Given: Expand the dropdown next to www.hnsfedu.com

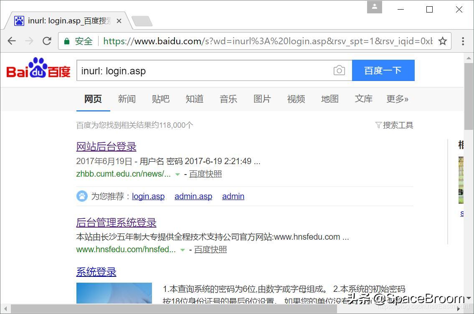Looking at the screenshot, I should tap(183, 250).
